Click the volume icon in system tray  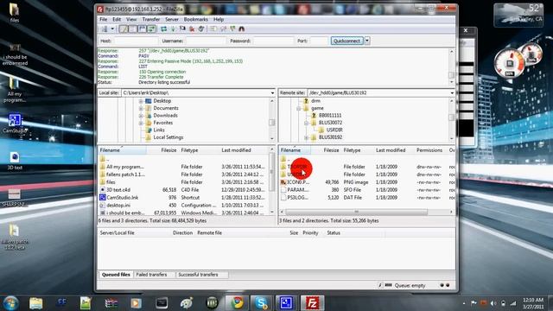493,303
